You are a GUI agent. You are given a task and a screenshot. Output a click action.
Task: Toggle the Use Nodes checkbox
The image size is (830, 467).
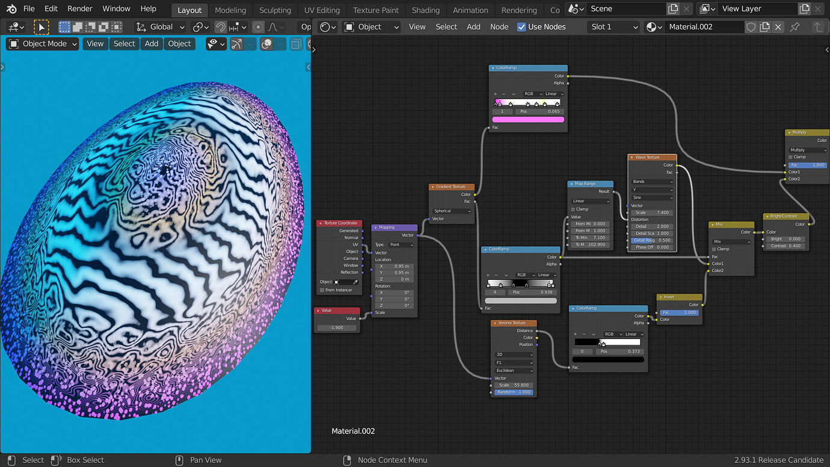pyautogui.click(x=521, y=27)
